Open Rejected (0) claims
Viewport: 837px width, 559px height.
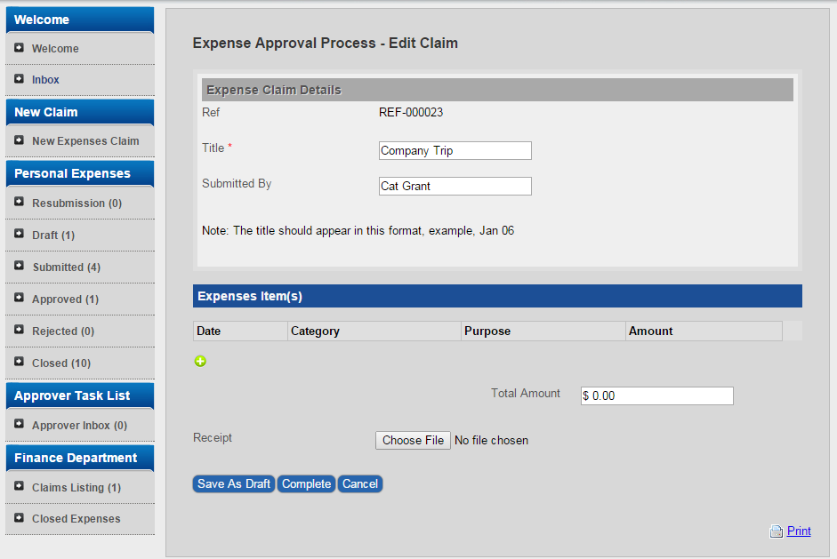point(63,331)
